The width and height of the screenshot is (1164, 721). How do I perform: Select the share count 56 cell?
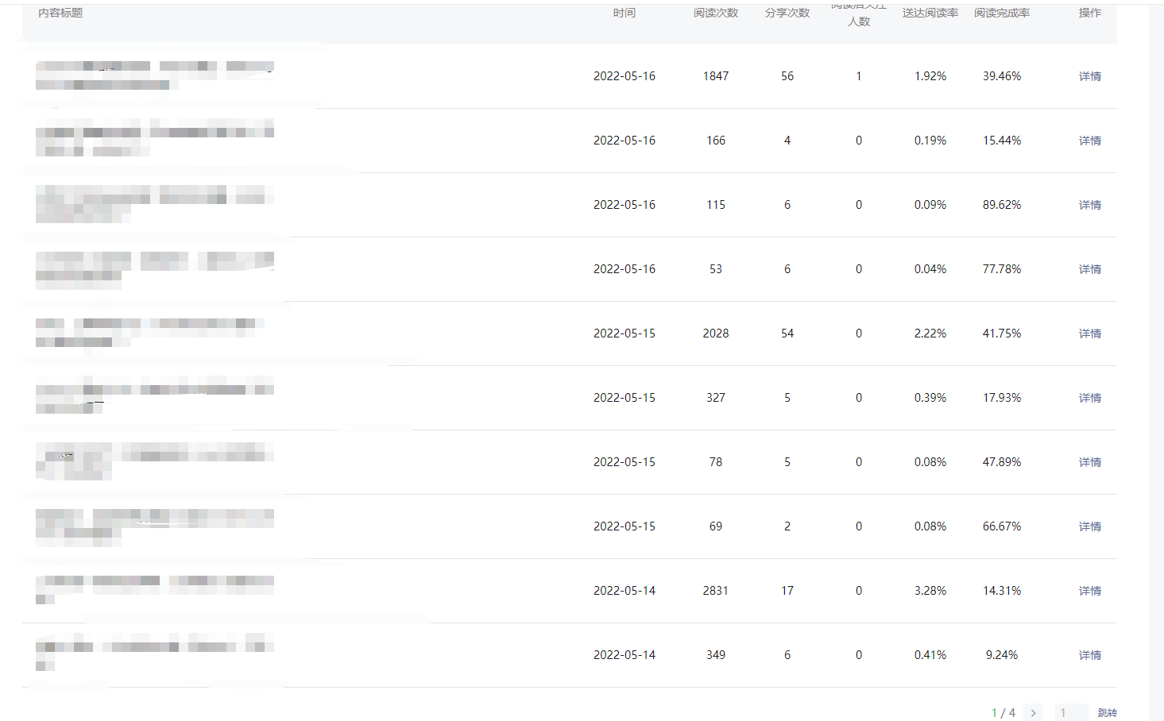pos(787,76)
